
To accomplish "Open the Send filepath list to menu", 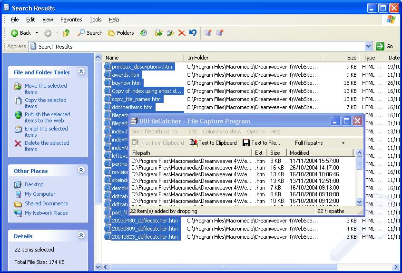I will click(x=157, y=131).
